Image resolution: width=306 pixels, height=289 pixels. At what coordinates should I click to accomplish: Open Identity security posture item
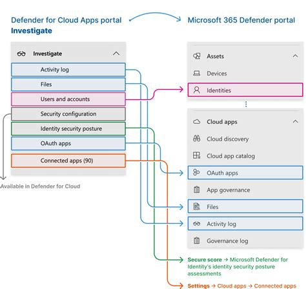pyautogui.click(x=68, y=128)
